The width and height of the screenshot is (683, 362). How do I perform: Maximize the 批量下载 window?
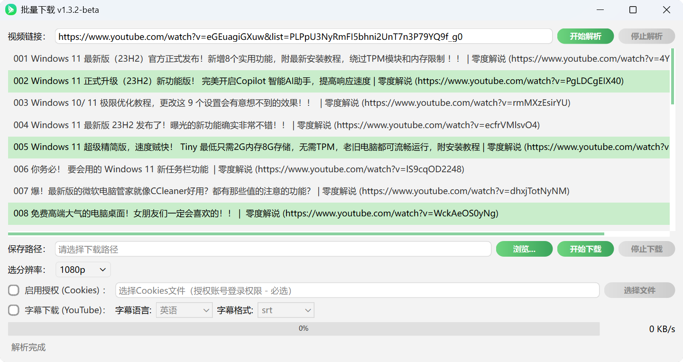tap(633, 10)
